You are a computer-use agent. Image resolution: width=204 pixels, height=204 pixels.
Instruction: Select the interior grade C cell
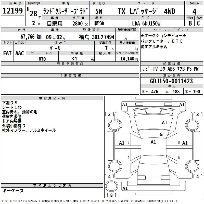pos(198,23)
